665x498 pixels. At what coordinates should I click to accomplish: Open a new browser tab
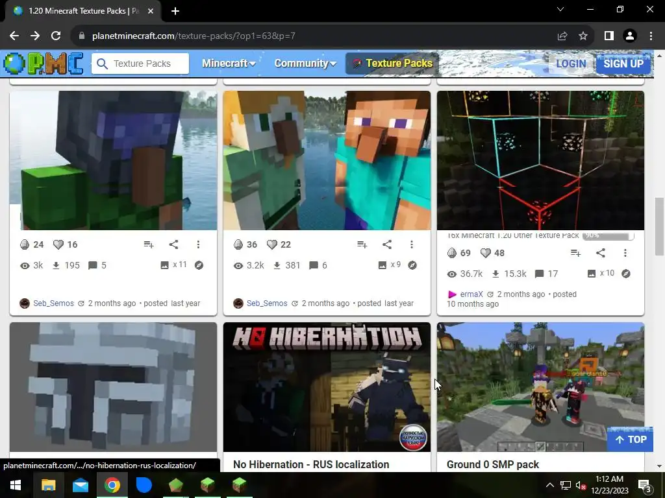click(x=175, y=11)
